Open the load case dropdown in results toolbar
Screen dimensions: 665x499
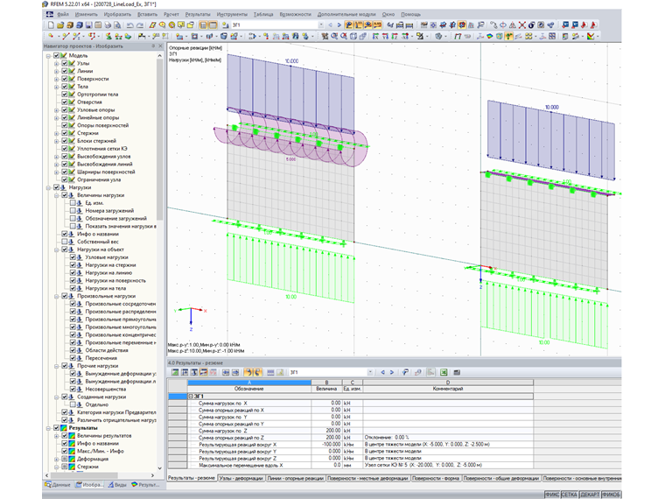[370, 372]
